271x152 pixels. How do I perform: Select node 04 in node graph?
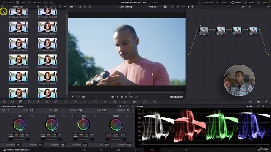click(x=253, y=31)
